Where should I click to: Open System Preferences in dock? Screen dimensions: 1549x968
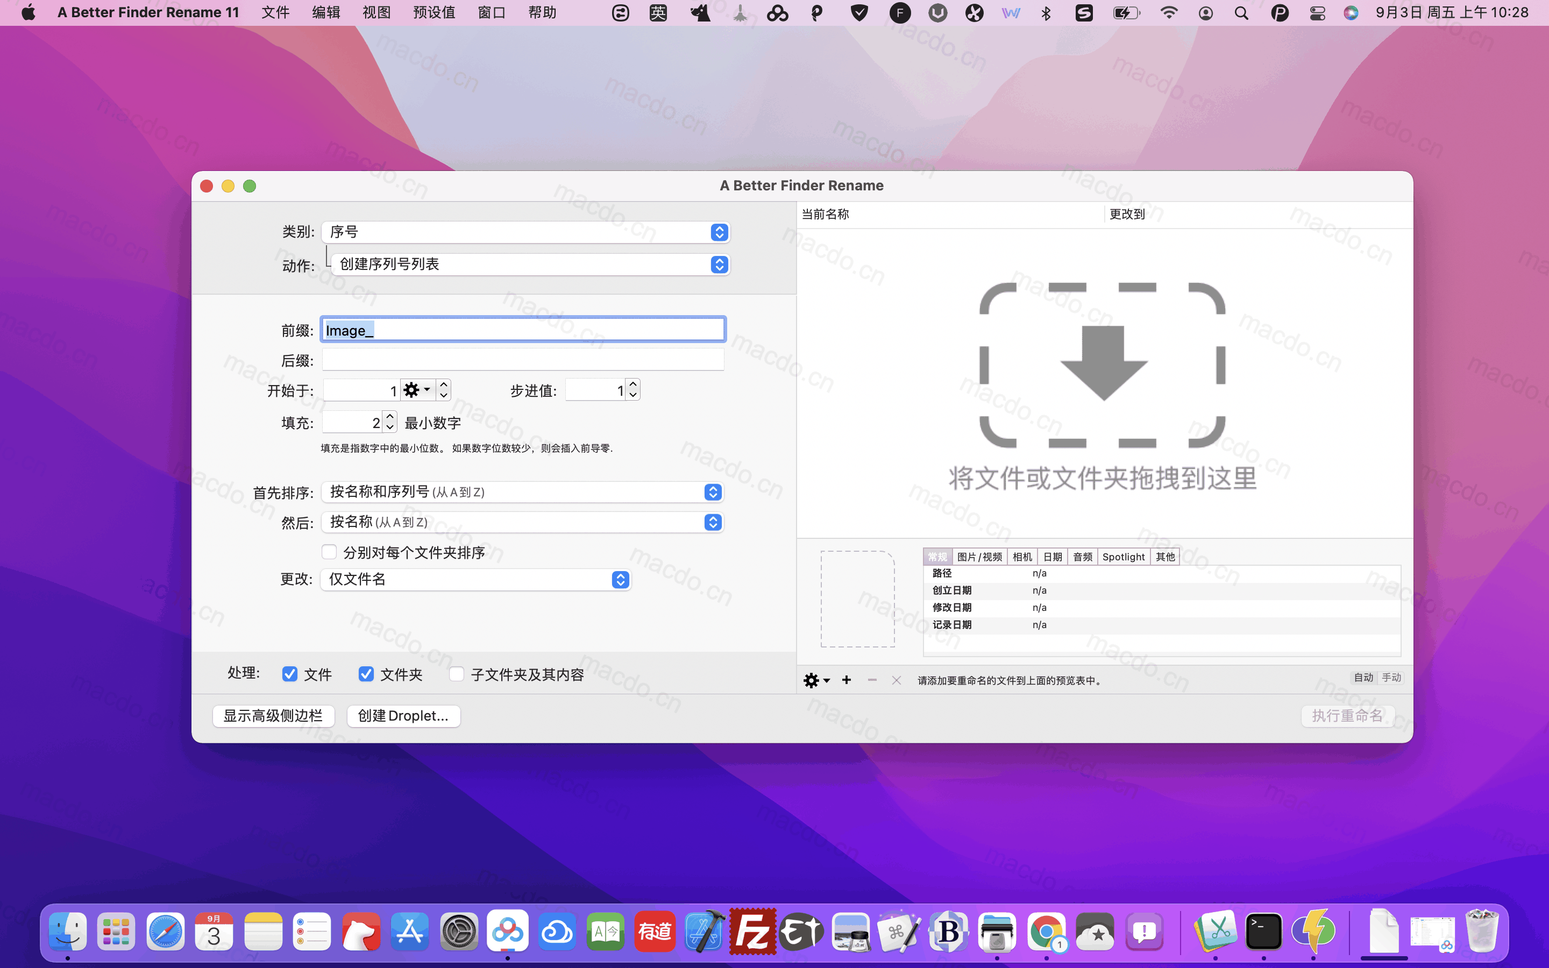click(459, 931)
